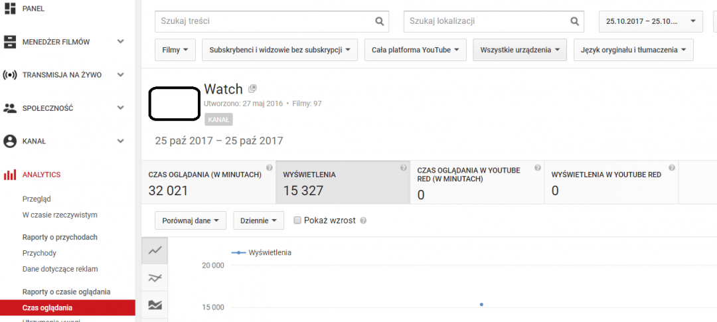Open the Filmy filter dropdown
The image size is (717, 322).
pos(175,50)
